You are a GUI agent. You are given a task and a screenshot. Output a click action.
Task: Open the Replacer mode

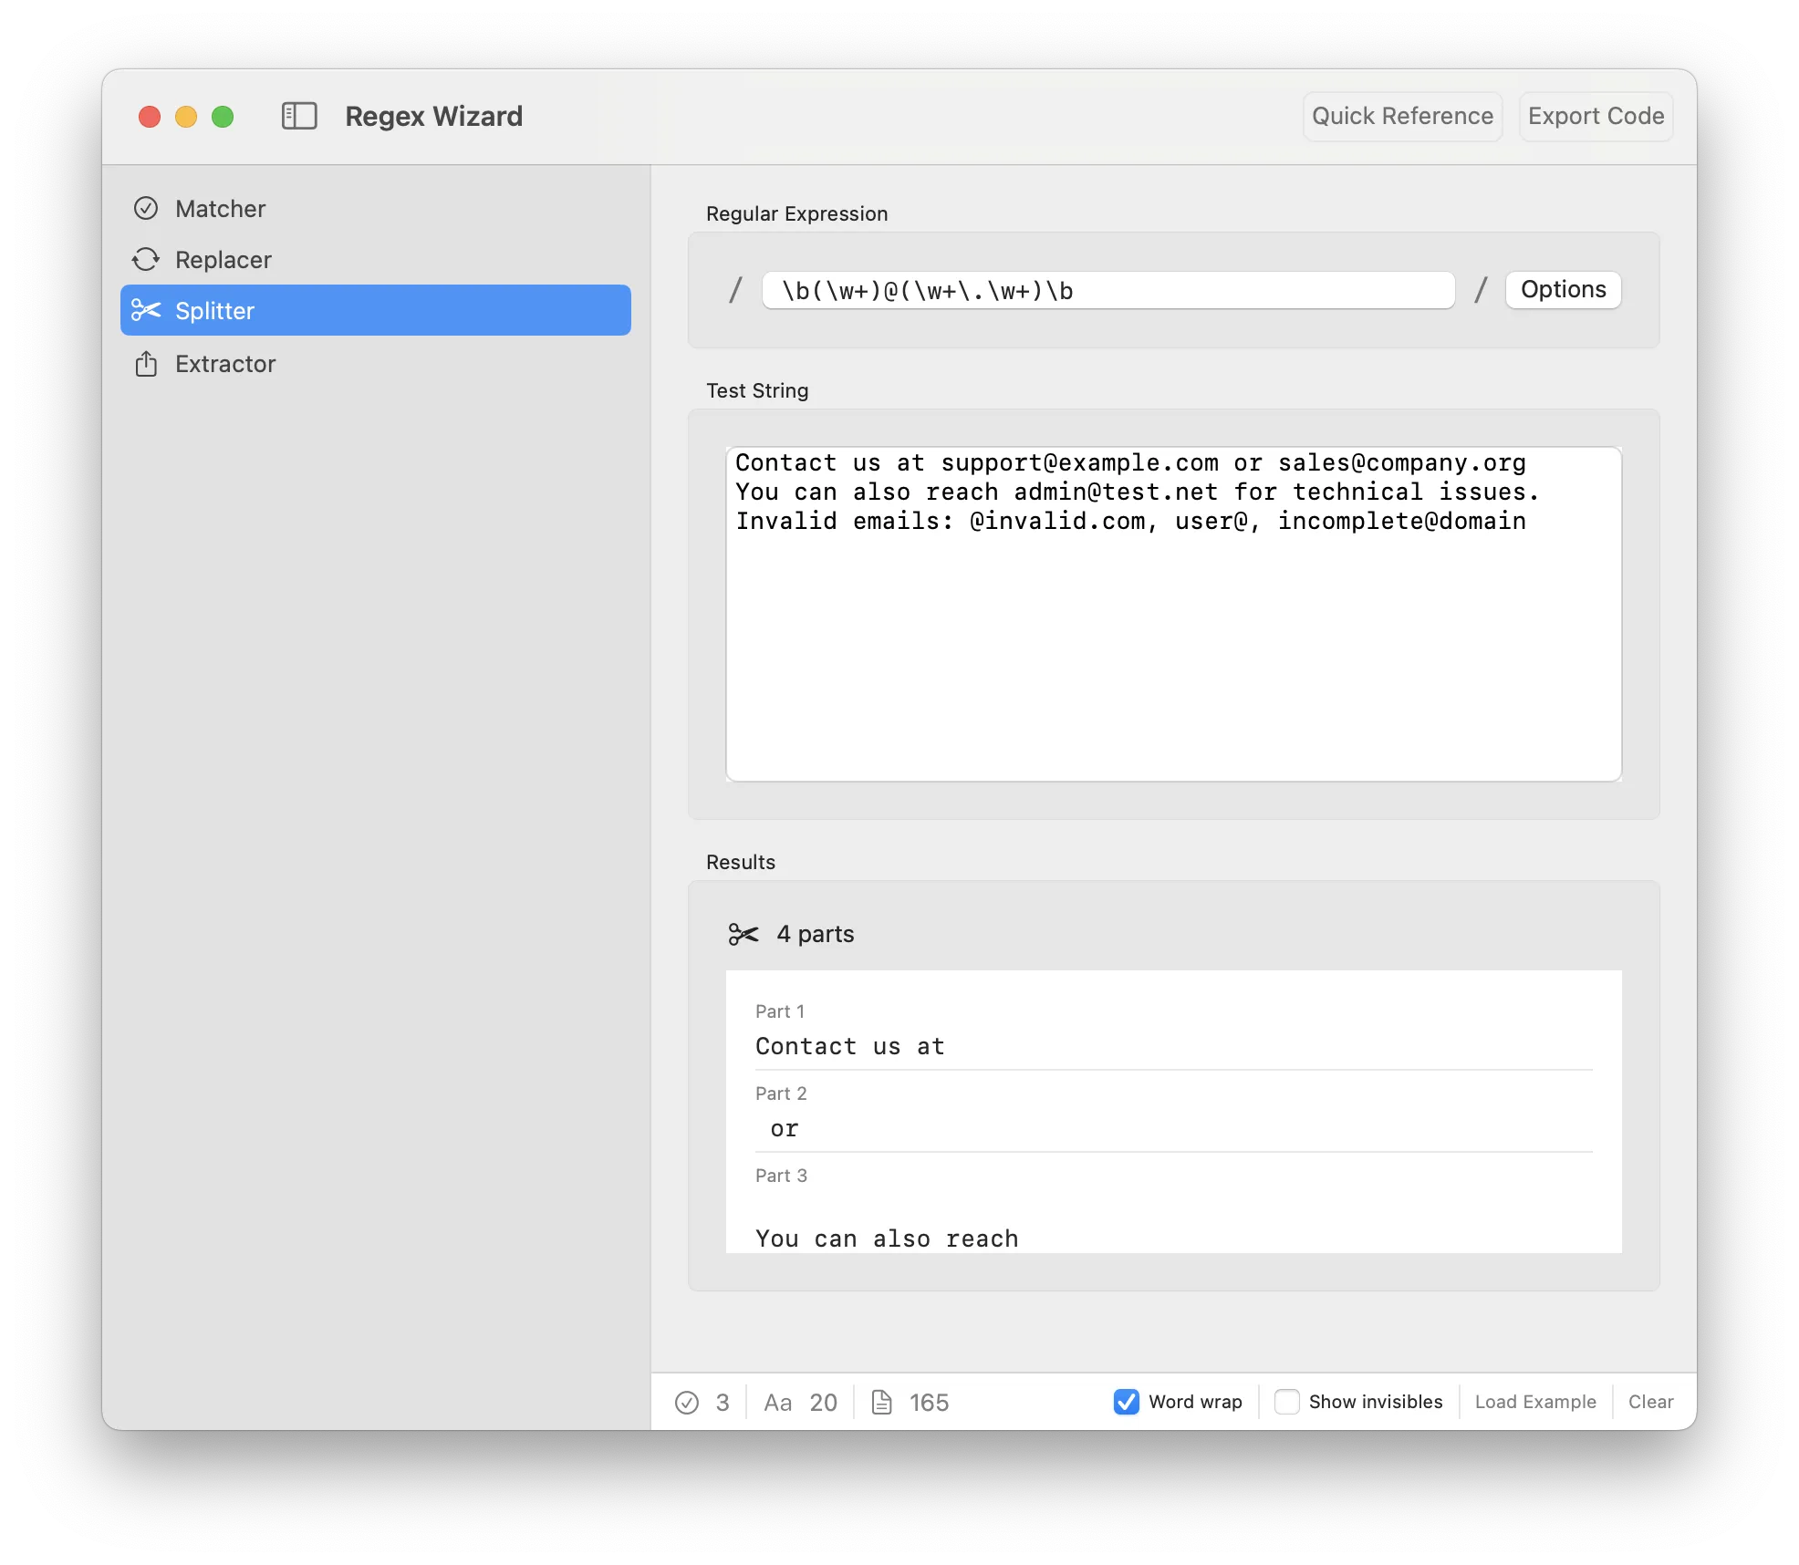click(x=224, y=260)
